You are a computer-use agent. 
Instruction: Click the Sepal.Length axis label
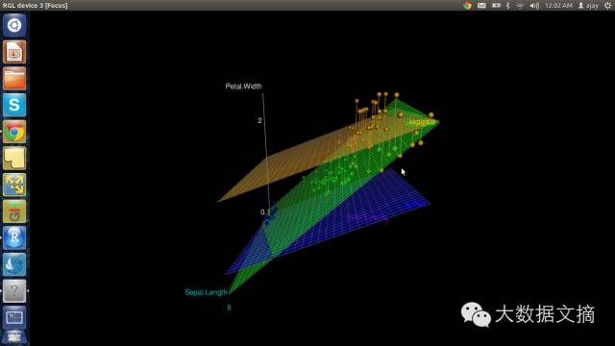(x=206, y=292)
